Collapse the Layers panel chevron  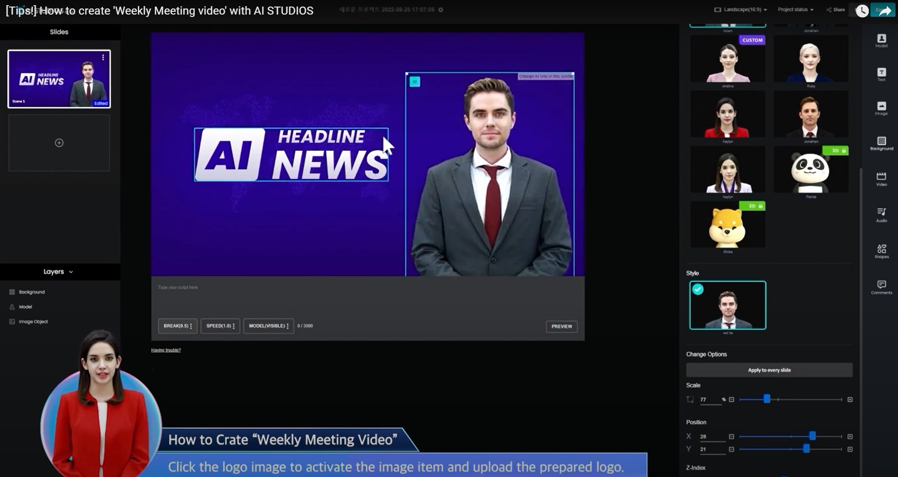[x=71, y=272]
